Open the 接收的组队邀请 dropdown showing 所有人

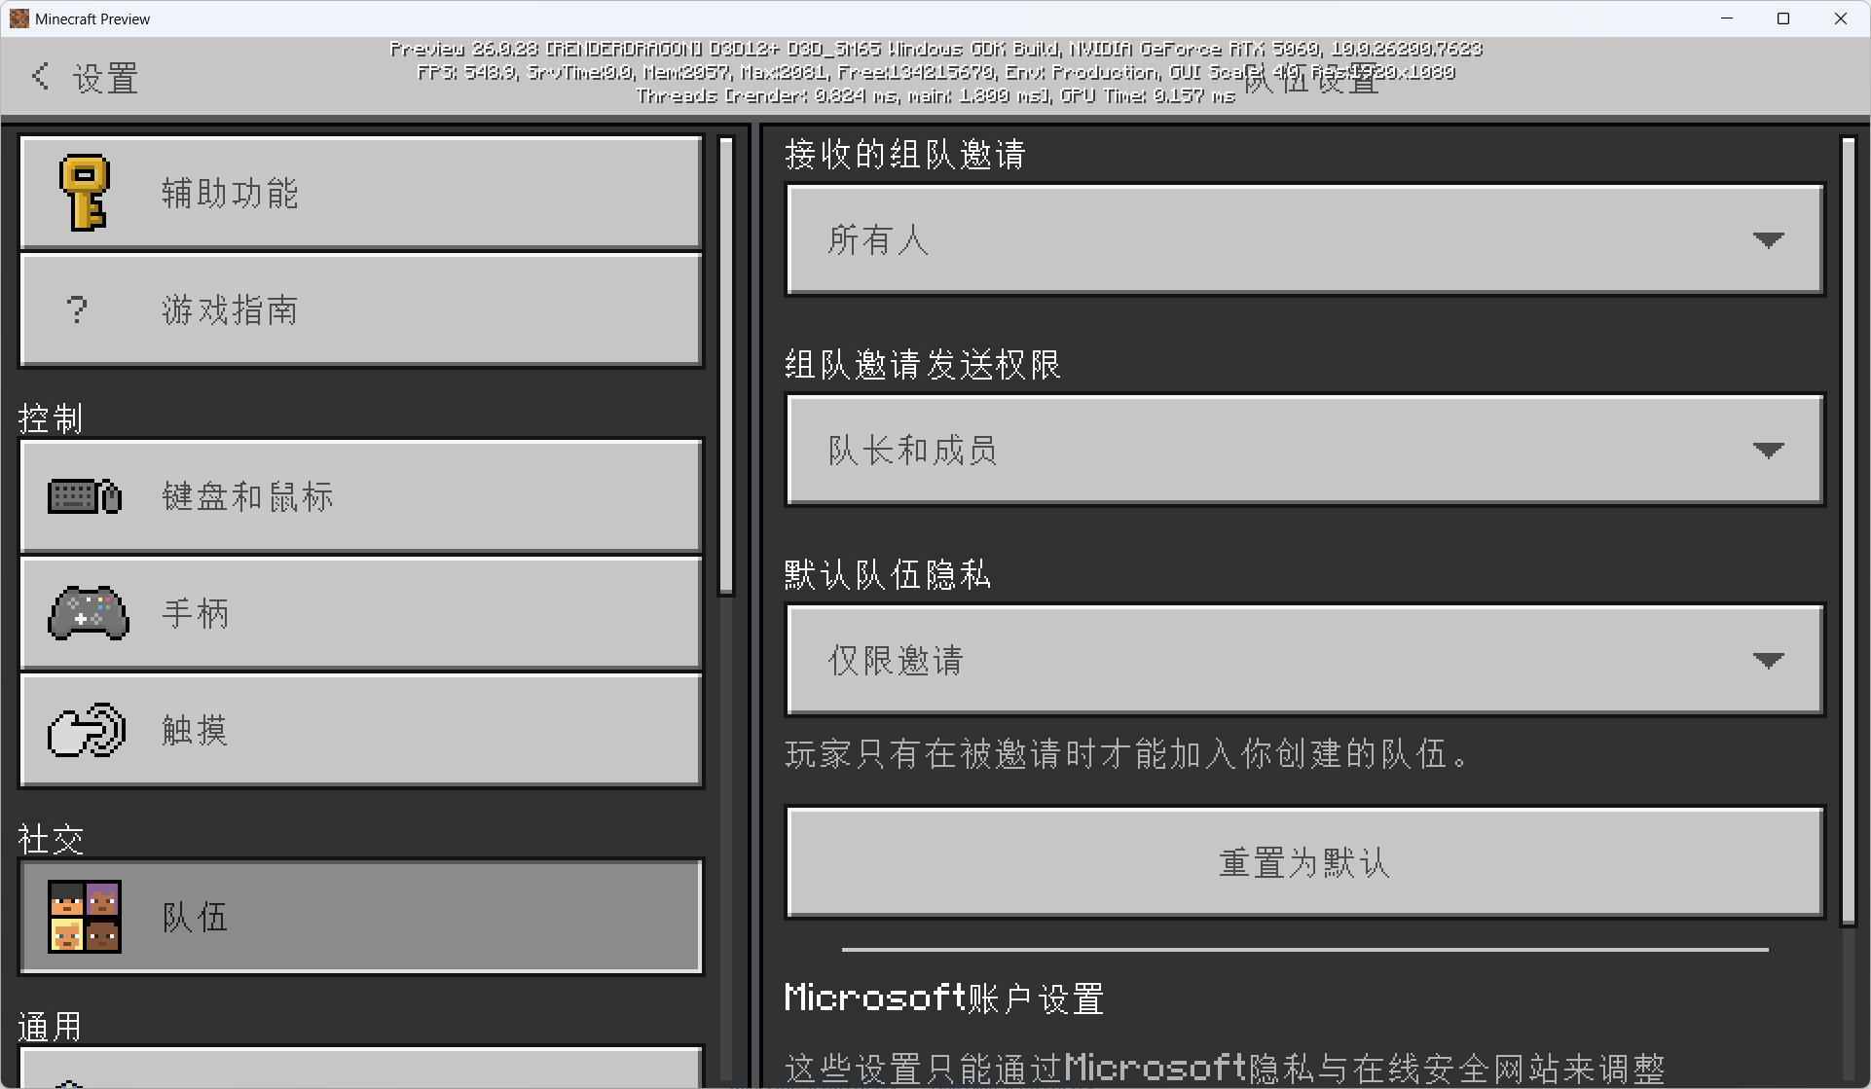tap(1304, 239)
